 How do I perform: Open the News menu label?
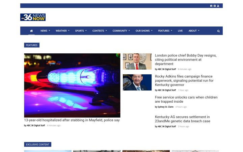pos(44,31)
